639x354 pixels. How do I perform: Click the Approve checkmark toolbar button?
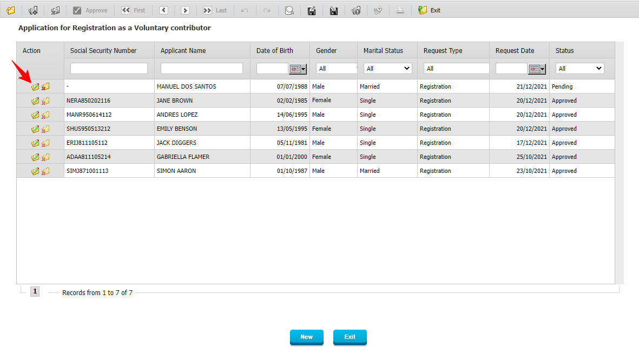pyautogui.click(x=90, y=10)
